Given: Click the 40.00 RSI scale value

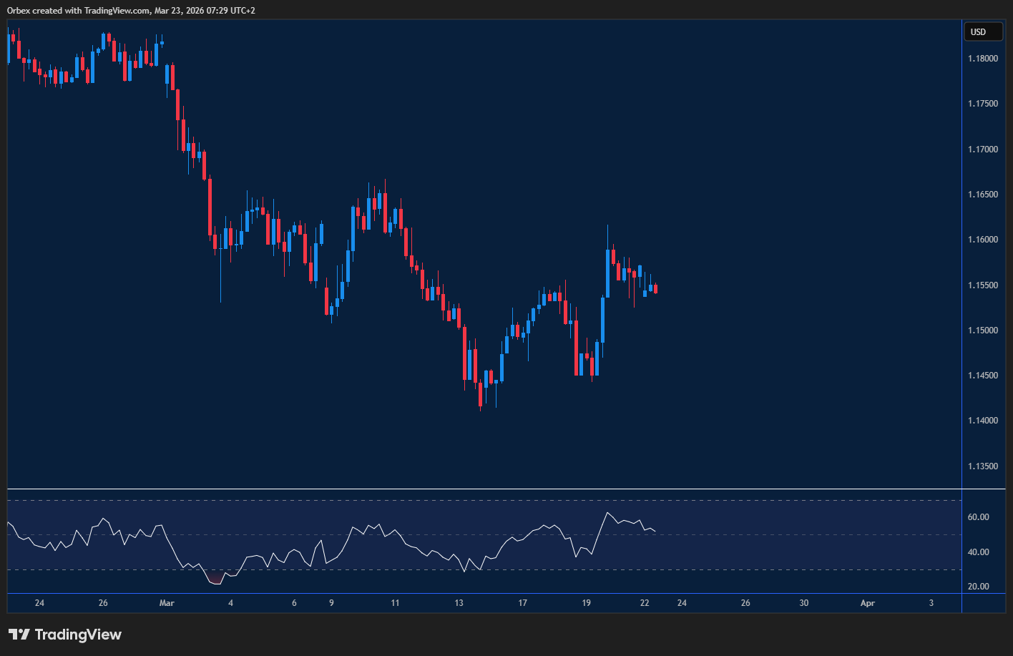Looking at the screenshot, I should [x=979, y=552].
